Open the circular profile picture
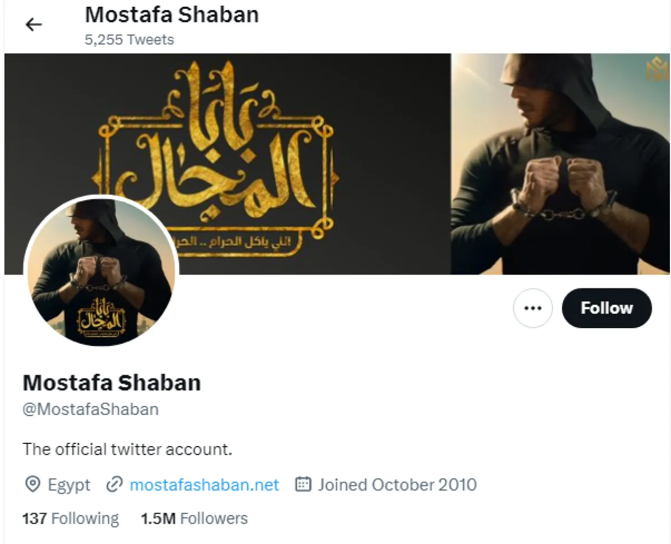This screenshot has height=544, width=671. click(101, 271)
